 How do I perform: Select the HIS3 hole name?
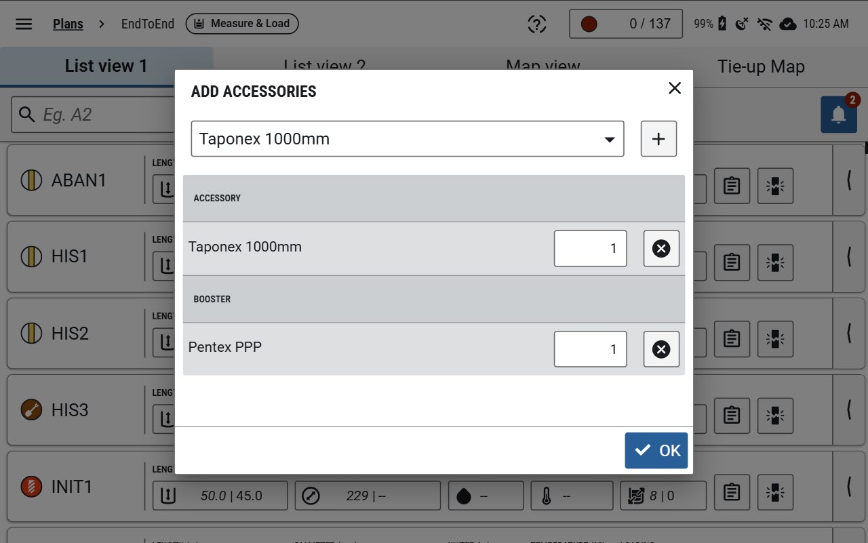pos(71,410)
